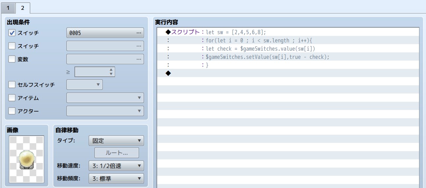Open the セルフスイッチ dropdown

85,85
